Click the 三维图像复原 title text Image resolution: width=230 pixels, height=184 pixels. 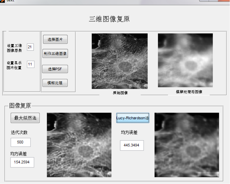(x=109, y=19)
